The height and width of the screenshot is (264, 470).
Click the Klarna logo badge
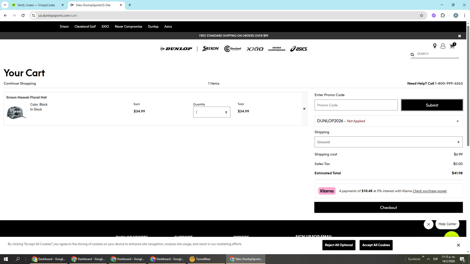[x=327, y=191]
